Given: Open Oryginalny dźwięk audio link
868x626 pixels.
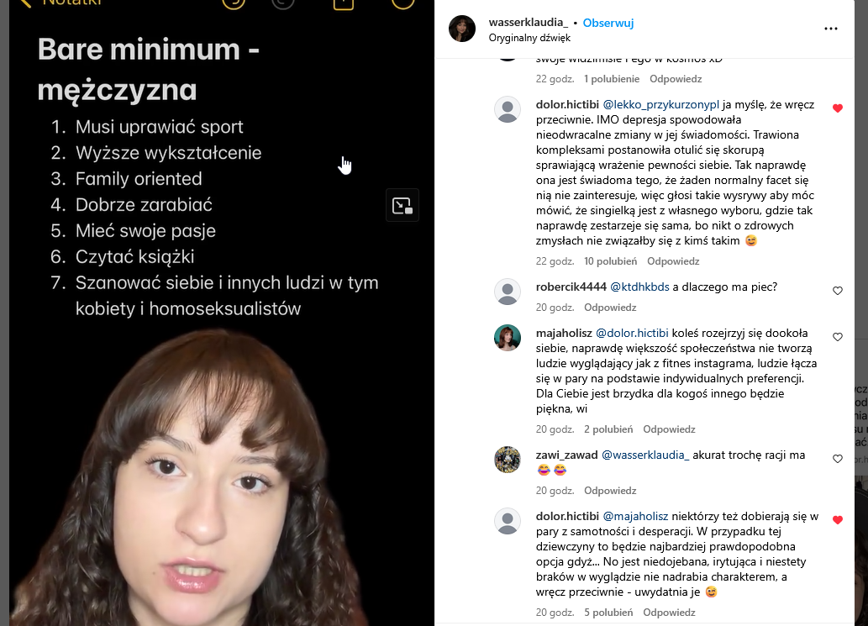Looking at the screenshot, I should 529,38.
